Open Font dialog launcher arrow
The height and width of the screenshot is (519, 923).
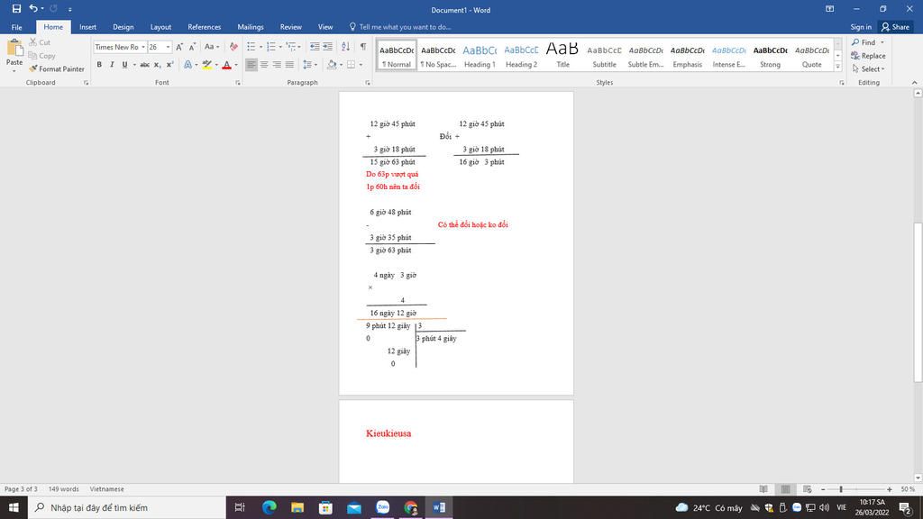coord(238,83)
